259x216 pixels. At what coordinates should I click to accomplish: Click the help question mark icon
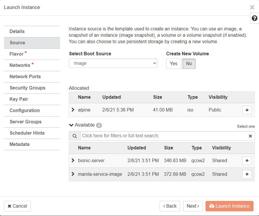click(x=254, y=18)
